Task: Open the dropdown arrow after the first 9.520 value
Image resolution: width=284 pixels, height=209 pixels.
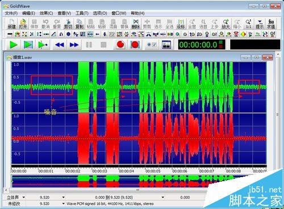Action: tap(63, 198)
